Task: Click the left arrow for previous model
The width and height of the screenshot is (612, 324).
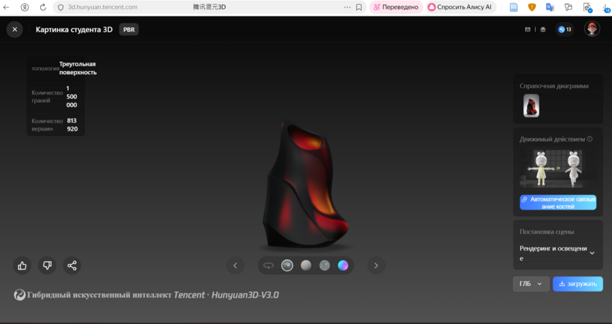Action: pos(235,265)
